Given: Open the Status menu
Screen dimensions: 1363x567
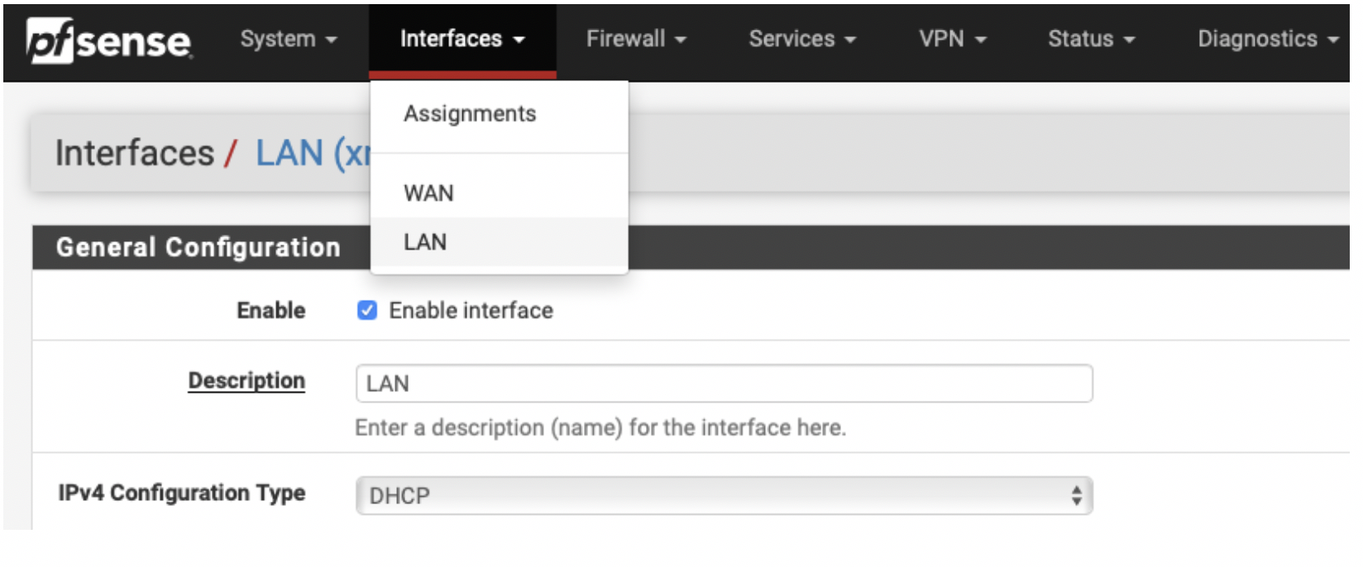Looking at the screenshot, I should tap(1090, 39).
